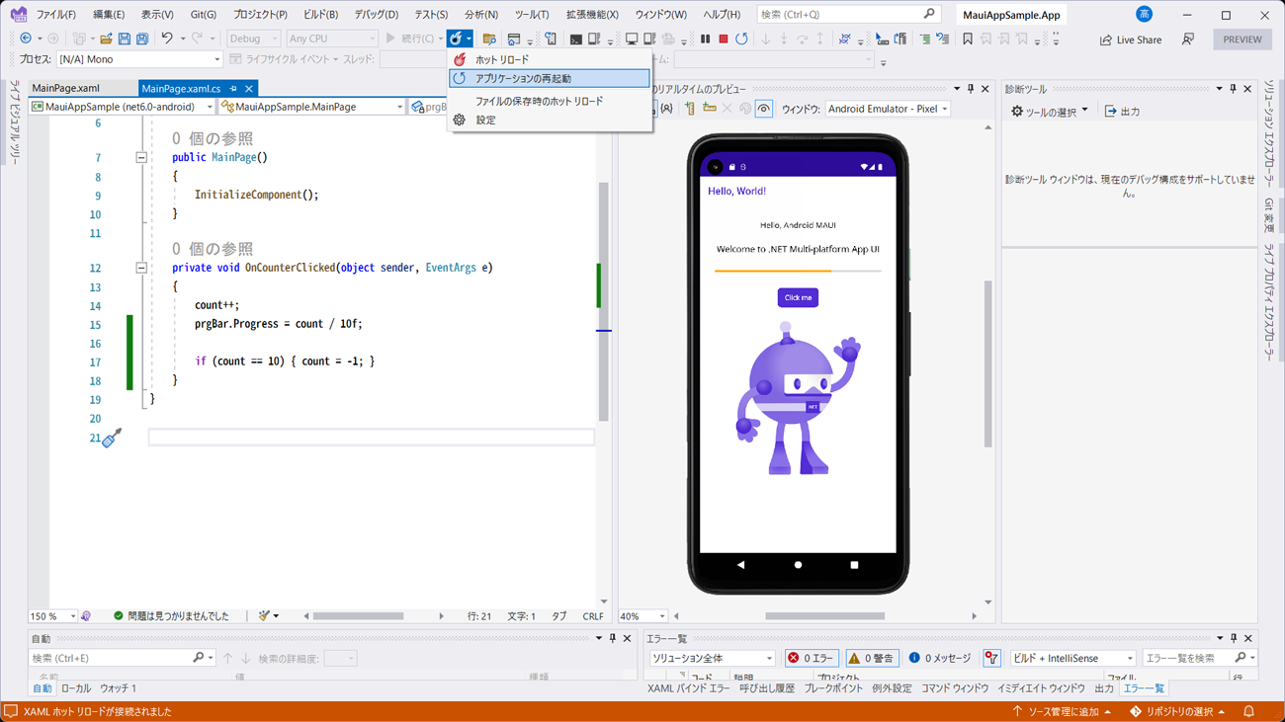Toggle the eye icon in live preview toolbar
The height and width of the screenshot is (722, 1285).
[764, 109]
